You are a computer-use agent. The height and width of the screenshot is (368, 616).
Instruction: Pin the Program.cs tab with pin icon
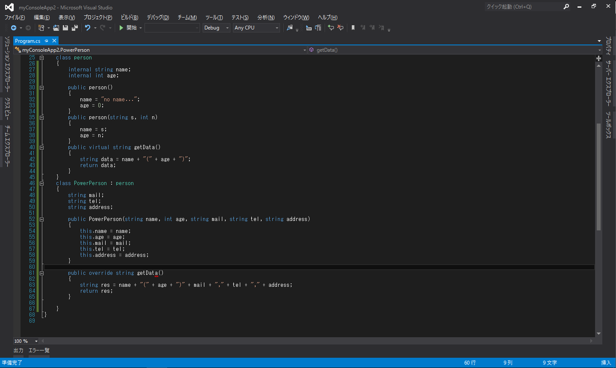[46, 41]
